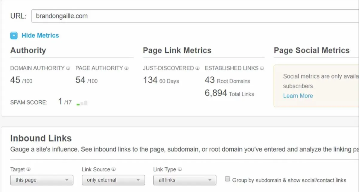Collapse metrics via Hide Metrics link
Viewport: 359px width, 192px height.
coord(40,35)
